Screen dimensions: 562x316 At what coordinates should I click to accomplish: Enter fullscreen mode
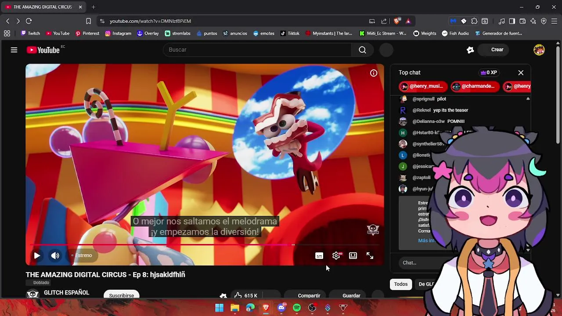370,256
